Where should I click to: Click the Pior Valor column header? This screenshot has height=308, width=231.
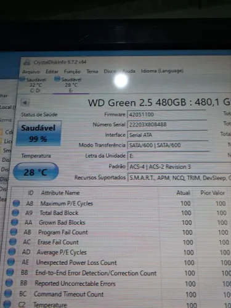(x=213, y=193)
